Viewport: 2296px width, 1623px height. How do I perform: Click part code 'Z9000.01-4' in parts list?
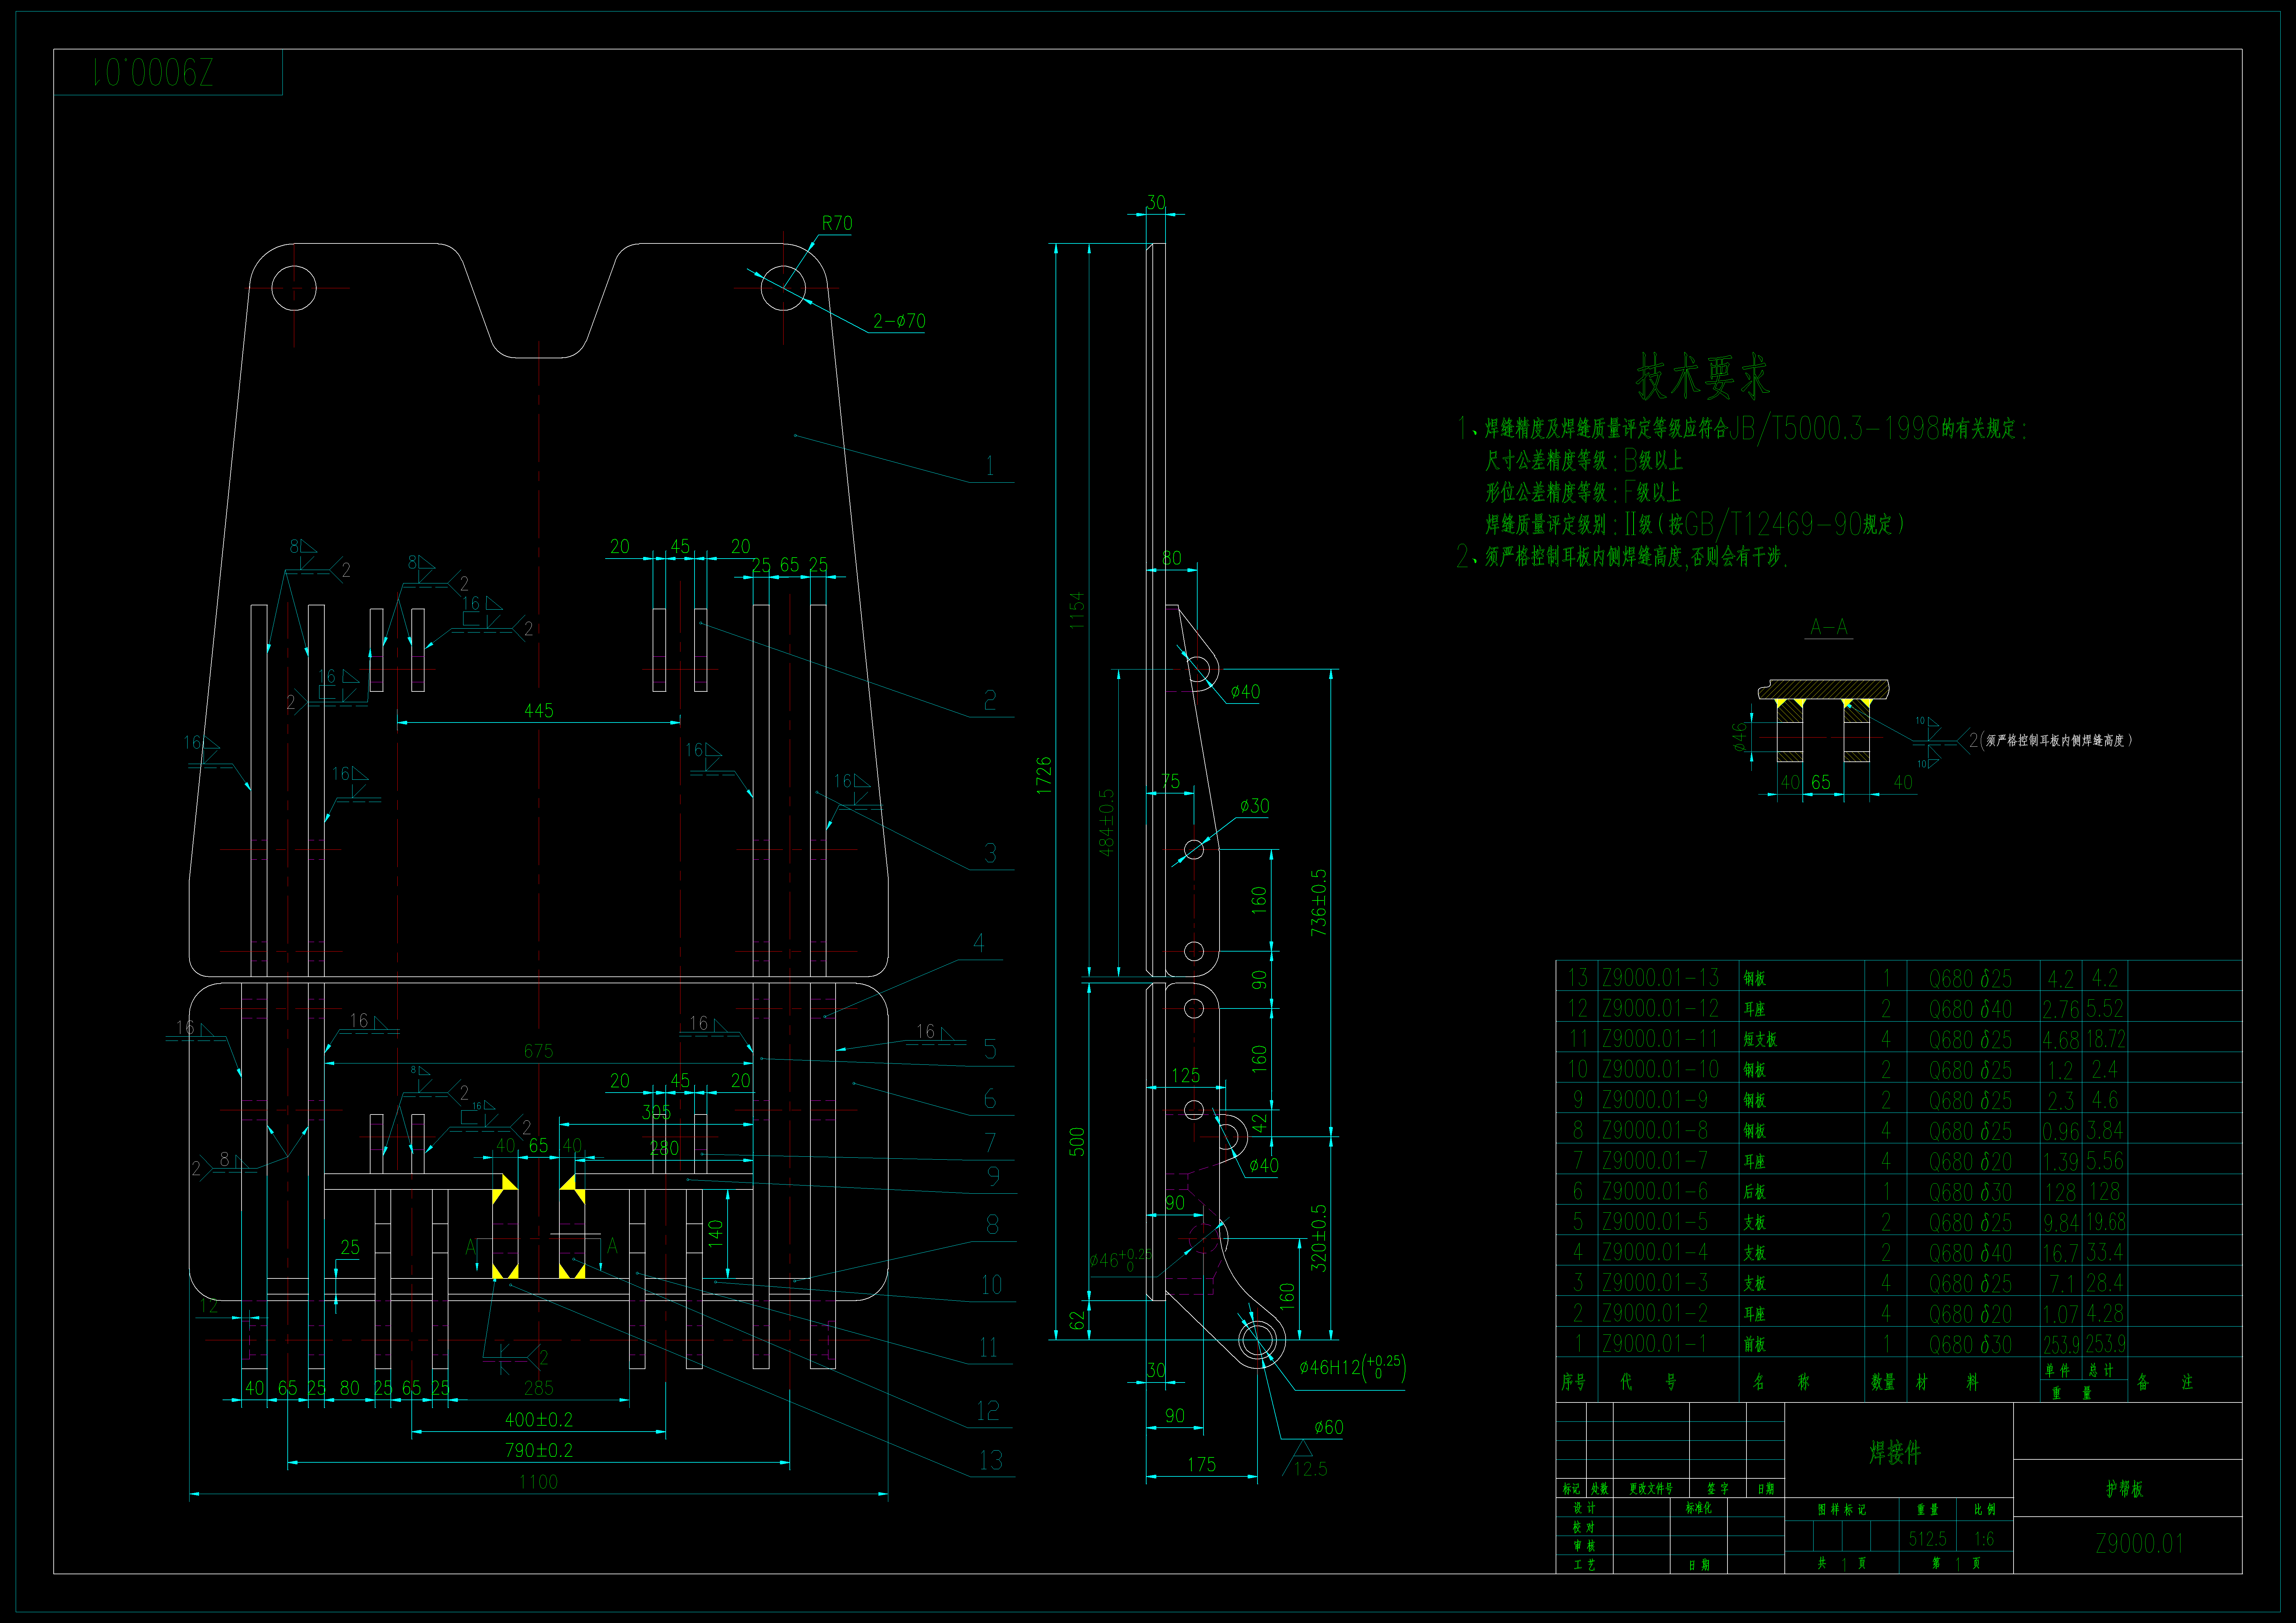click(x=1655, y=1252)
